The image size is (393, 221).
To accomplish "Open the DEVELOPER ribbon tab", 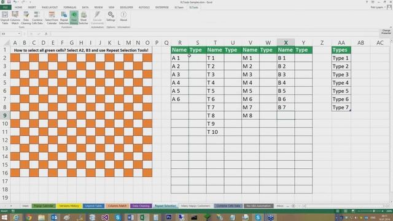I will click(x=126, y=7).
